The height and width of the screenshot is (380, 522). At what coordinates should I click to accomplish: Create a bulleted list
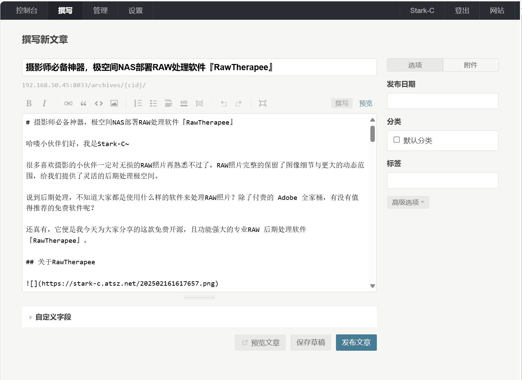[x=153, y=103]
